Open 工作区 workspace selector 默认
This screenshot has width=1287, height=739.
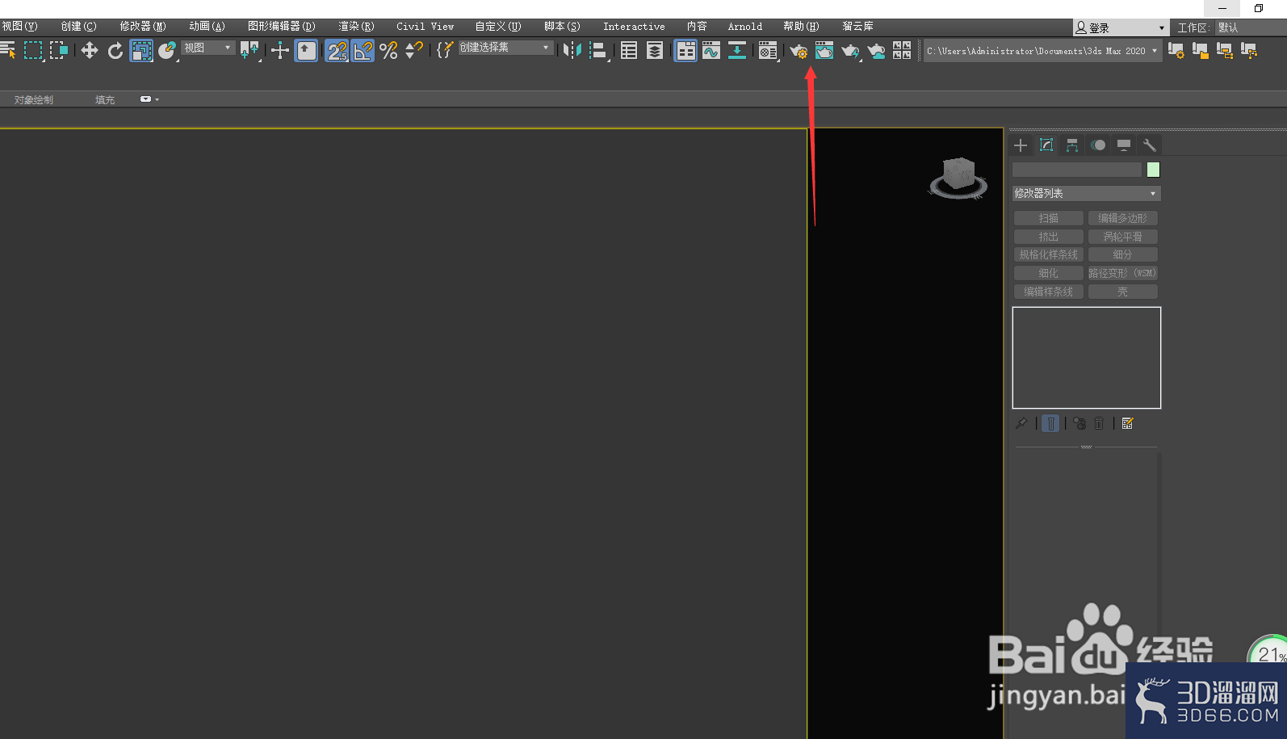[1251, 27]
